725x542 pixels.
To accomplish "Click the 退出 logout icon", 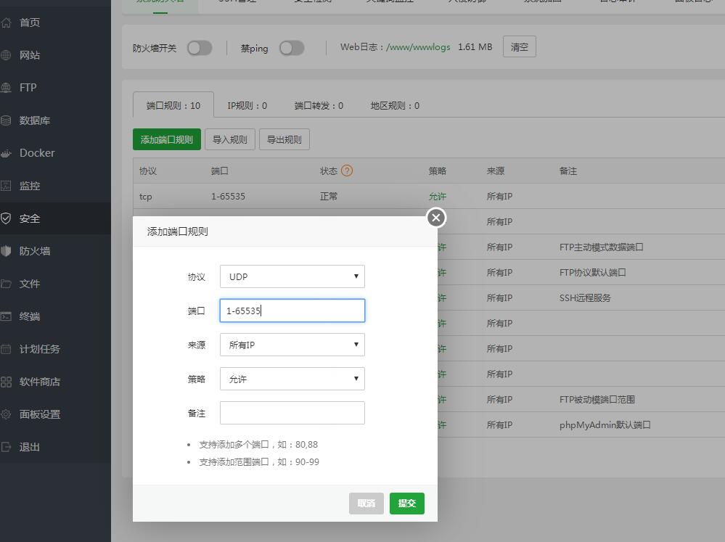I will coord(6,447).
